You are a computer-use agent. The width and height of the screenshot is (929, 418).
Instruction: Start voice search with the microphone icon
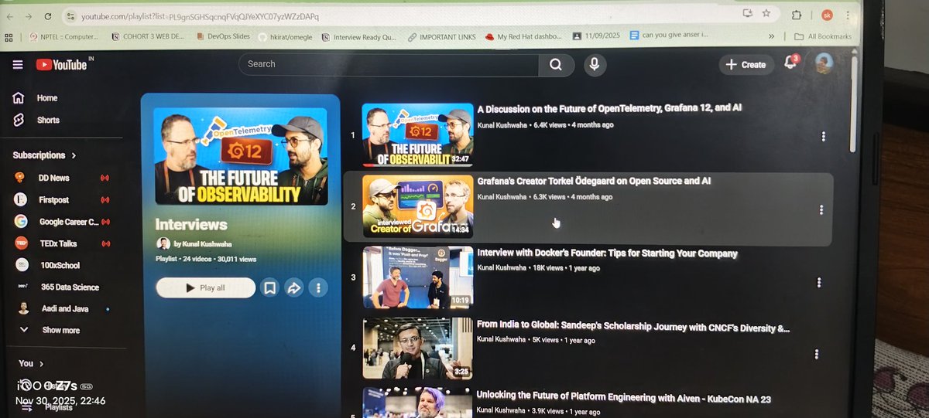(x=594, y=65)
